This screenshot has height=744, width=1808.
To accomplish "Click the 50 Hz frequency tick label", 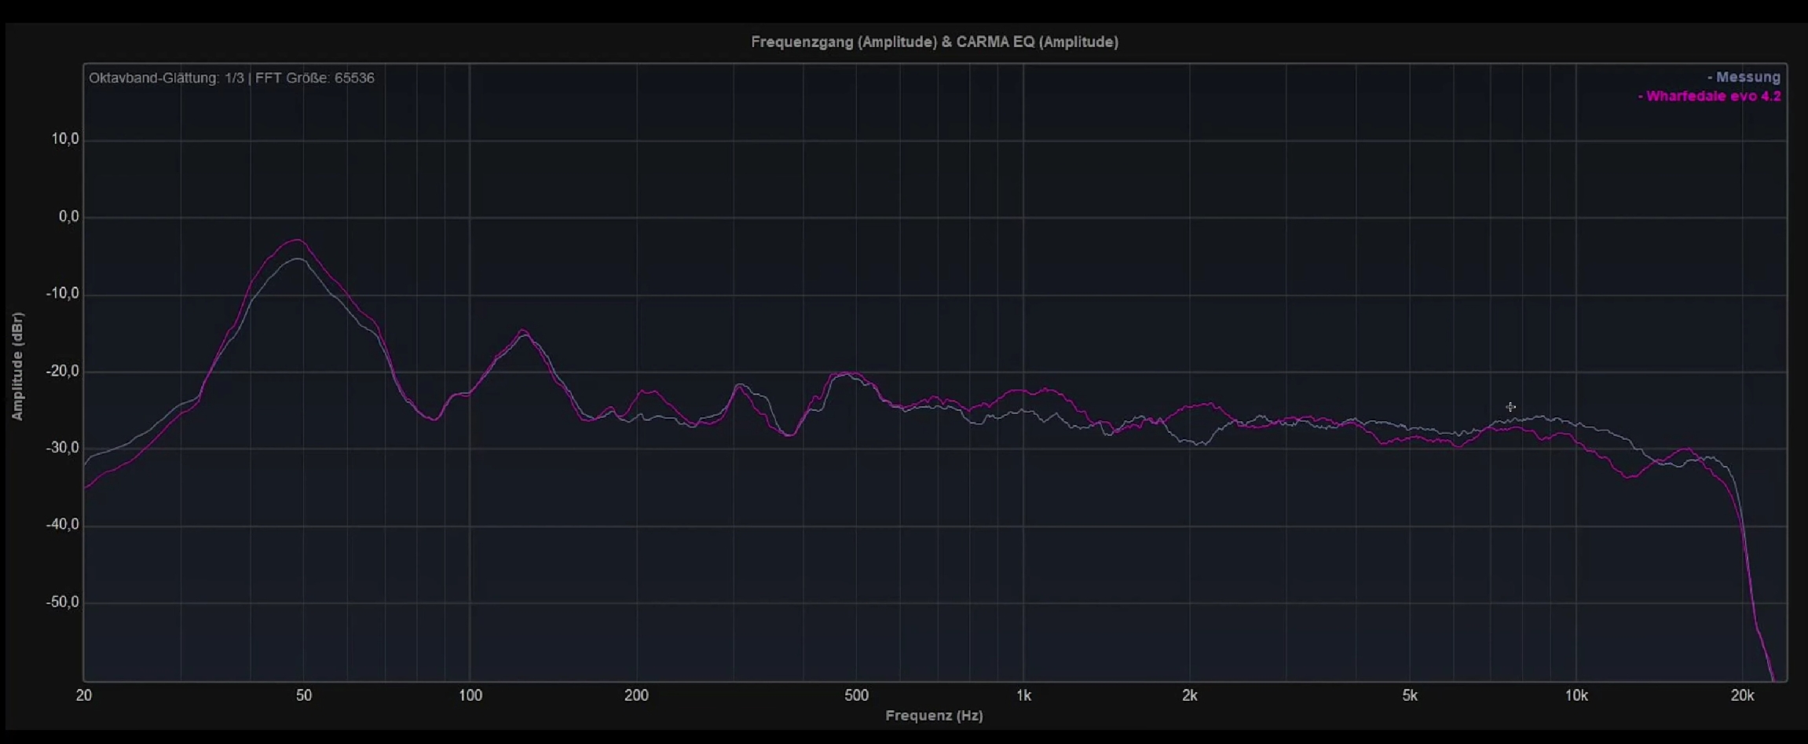I will click(x=304, y=695).
